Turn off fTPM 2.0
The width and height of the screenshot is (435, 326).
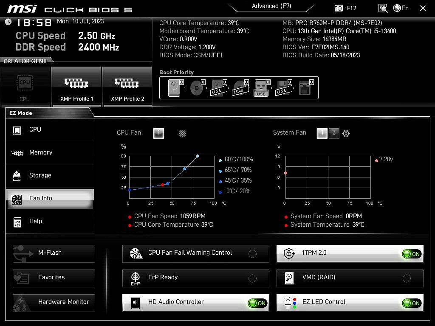pyautogui.click(x=412, y=254)
